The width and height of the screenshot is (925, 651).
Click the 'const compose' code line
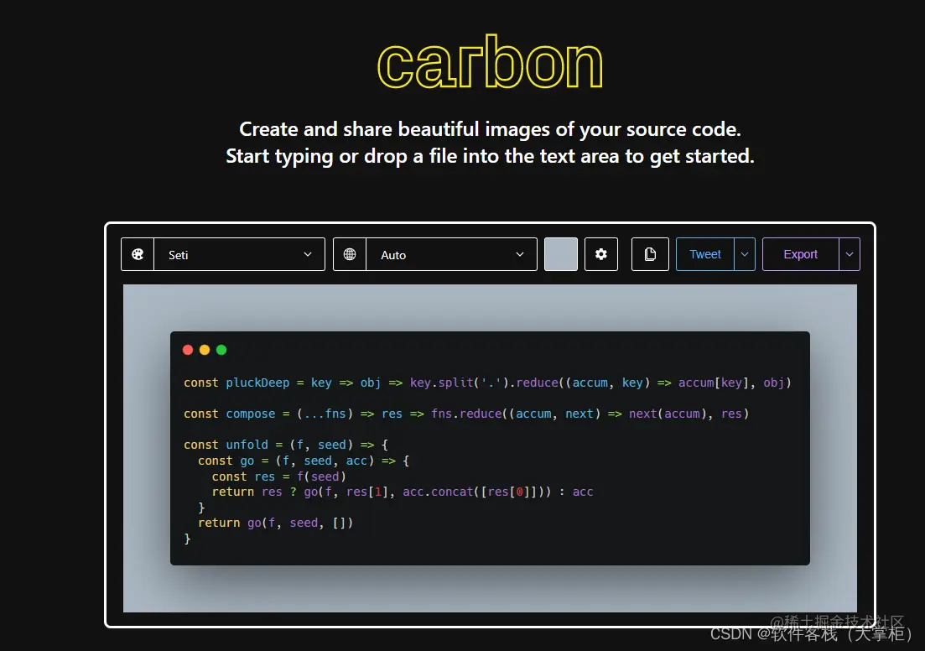[x=466, y=414]
